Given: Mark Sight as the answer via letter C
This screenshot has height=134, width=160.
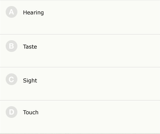Looking at the screenshot, I should (11, 79).
